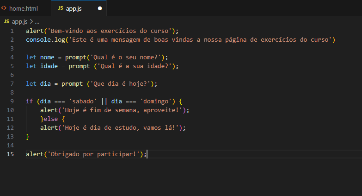Click 'Hoje é dia de estudo, vamos lá!' text
The width and height of the screenshot is (362, 196).
pos(120,128)
